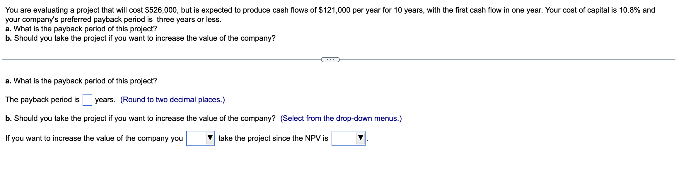Click the '(Select from the drop-down menus.)' text
Viewport: 681px width, 175px height.
pyautogui.click(x=341, y=118)
